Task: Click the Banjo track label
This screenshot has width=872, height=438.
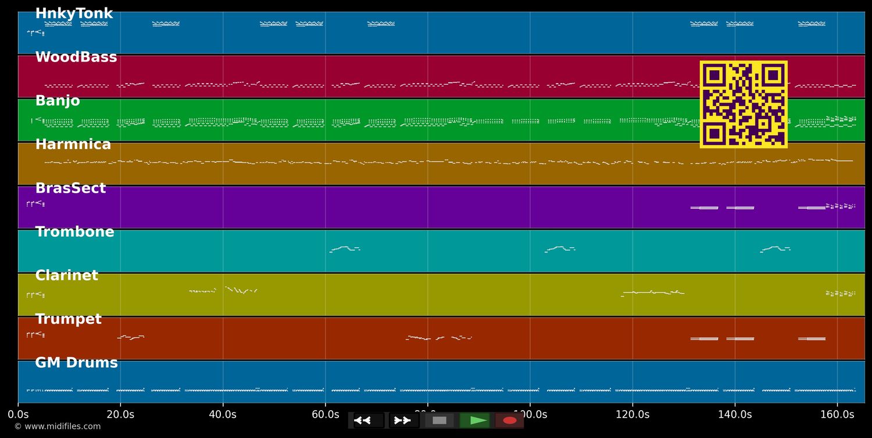Action: tap(58, 101)
